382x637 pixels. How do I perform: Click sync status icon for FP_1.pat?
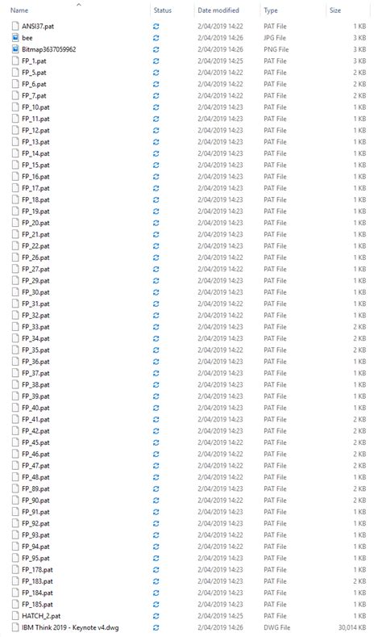[x=156, y=61]
